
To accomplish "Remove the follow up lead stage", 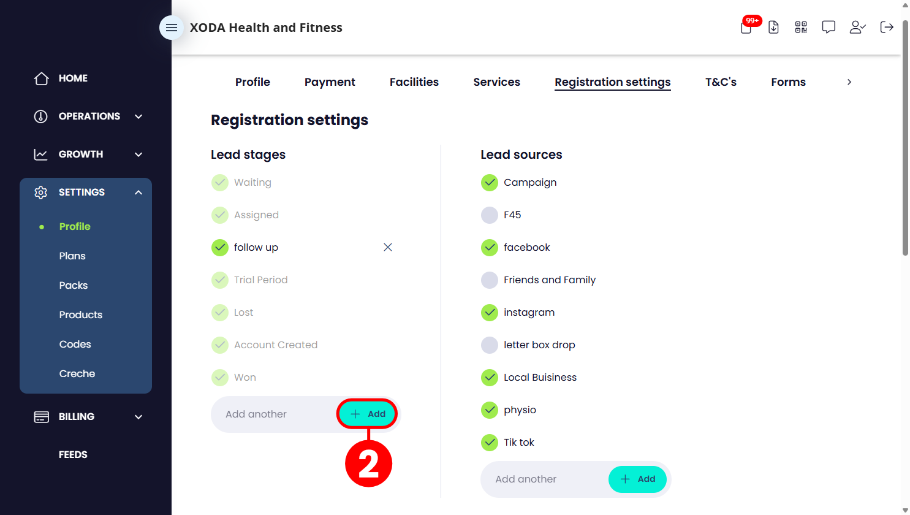I will coord(388,247).
